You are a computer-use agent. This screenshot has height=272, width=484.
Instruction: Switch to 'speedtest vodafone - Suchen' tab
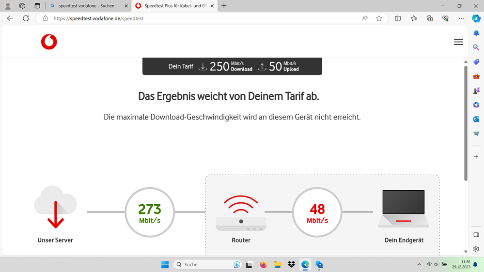coord(89,5)
